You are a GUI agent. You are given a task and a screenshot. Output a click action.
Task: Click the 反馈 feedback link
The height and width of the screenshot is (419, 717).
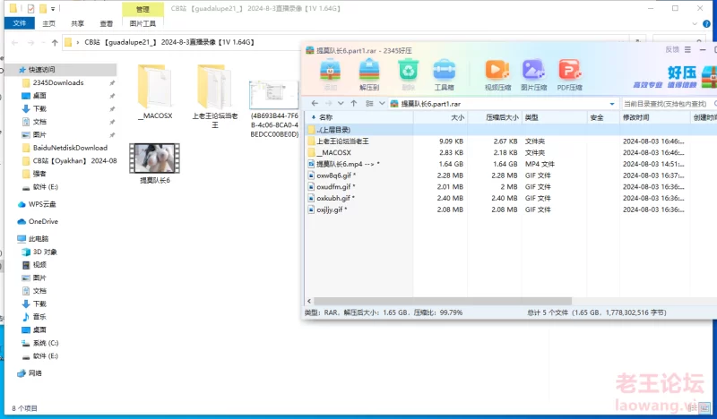[x=671, y=49]
